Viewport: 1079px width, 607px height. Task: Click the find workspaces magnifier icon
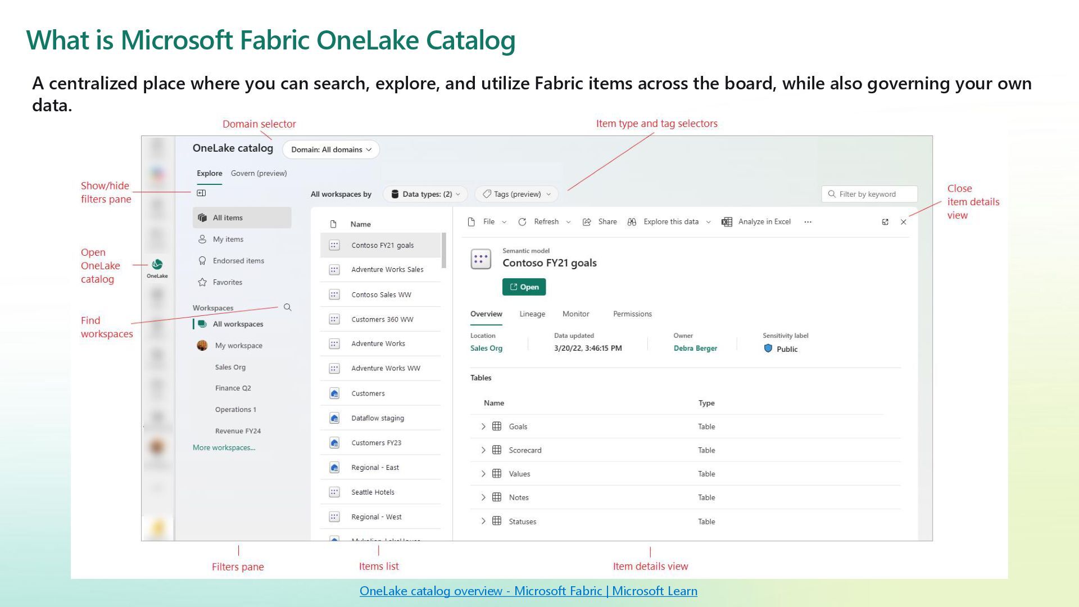click(x=287, y=307)
